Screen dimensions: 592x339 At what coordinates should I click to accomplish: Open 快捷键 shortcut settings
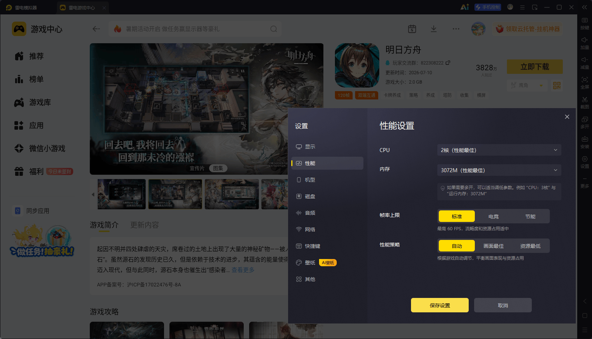pos(327,246)
